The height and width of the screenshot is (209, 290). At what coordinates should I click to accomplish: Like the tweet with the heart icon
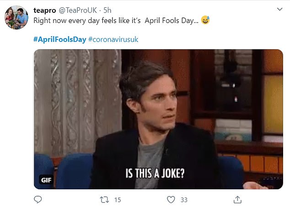coord(171,199)
